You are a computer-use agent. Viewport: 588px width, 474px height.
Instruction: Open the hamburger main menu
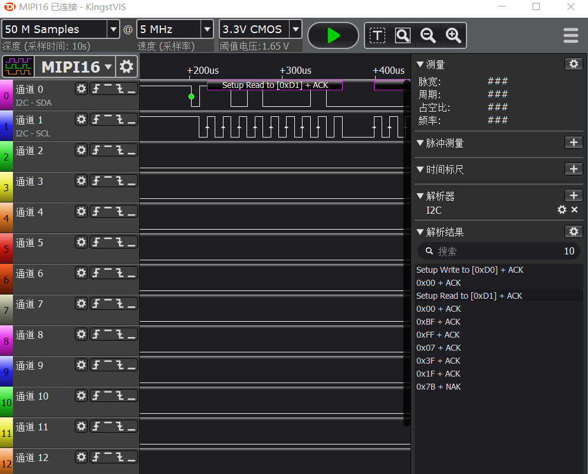tap(570, 35)
